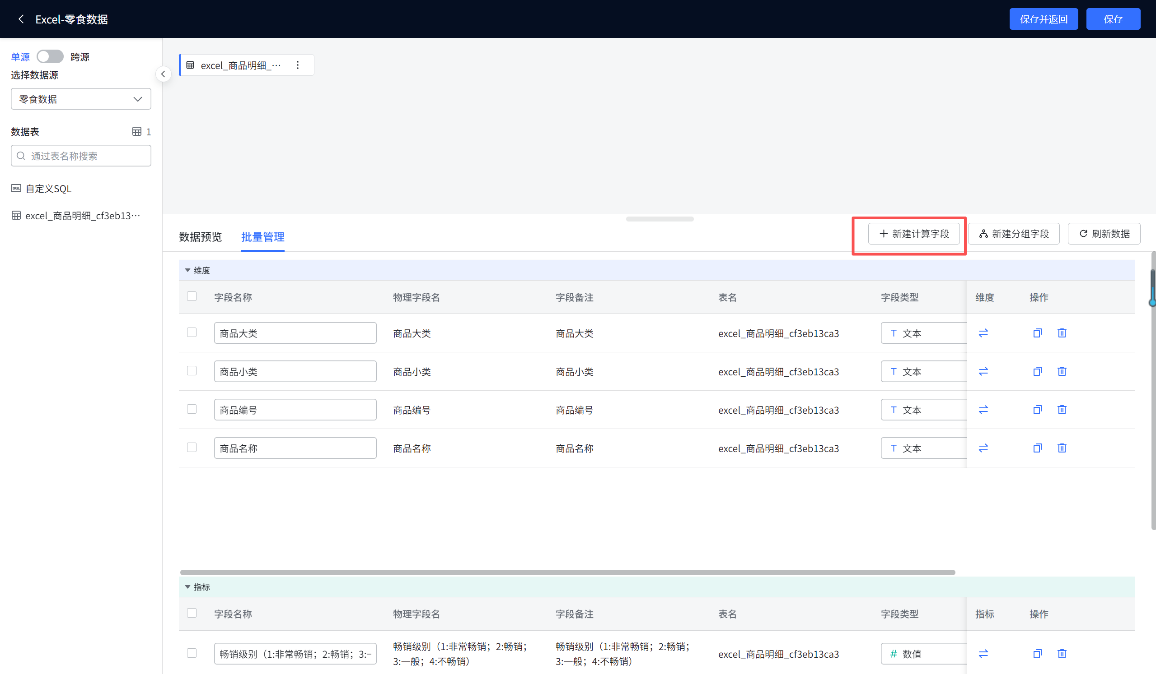The width and height of the screenshot is (1156, 674).
Task: Collapse the left sidebar with chevron button
Action: tap(164, 74)
